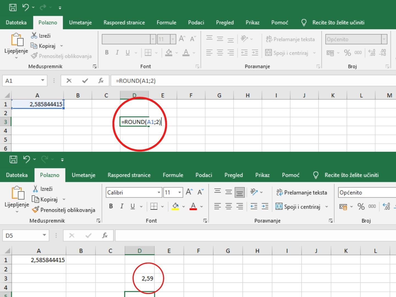Apply yellow fill color in lower window
This screenshot has height=297, width=396.
[175, 206]
